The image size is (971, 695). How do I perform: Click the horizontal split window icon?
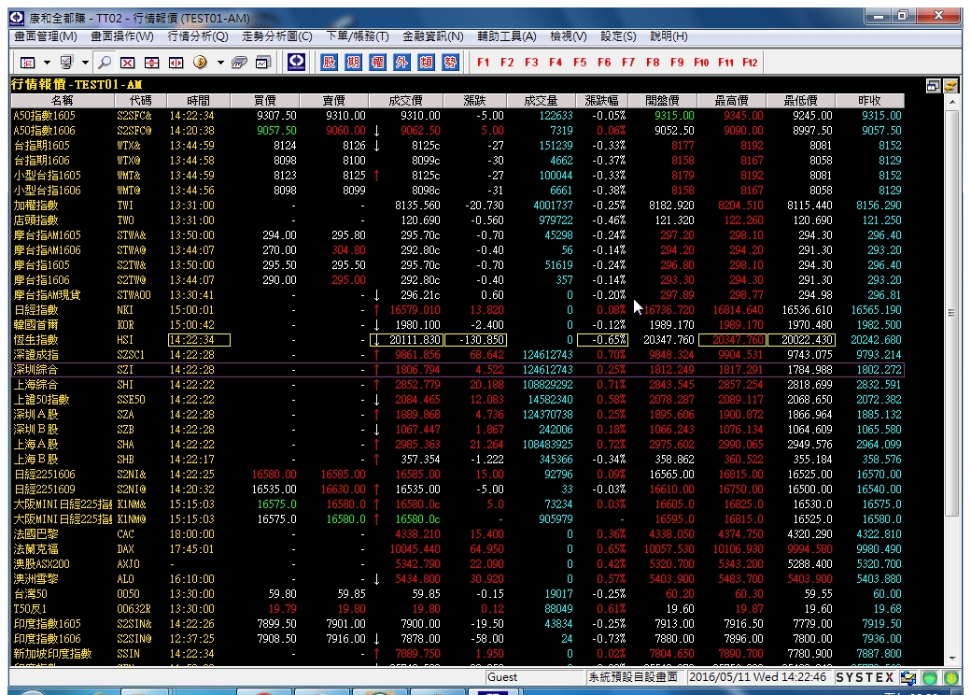coord(151,63)
